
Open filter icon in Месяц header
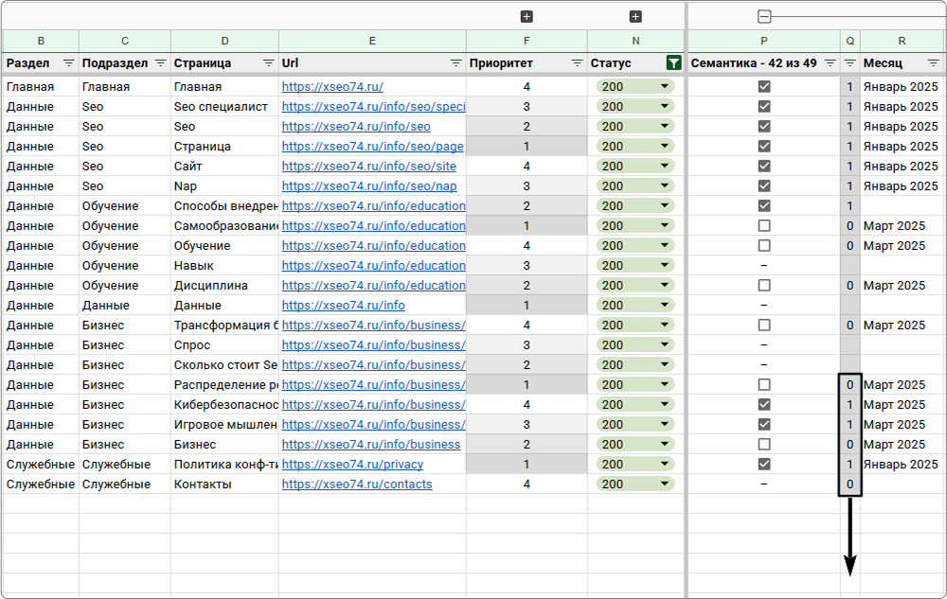[933, 63]
